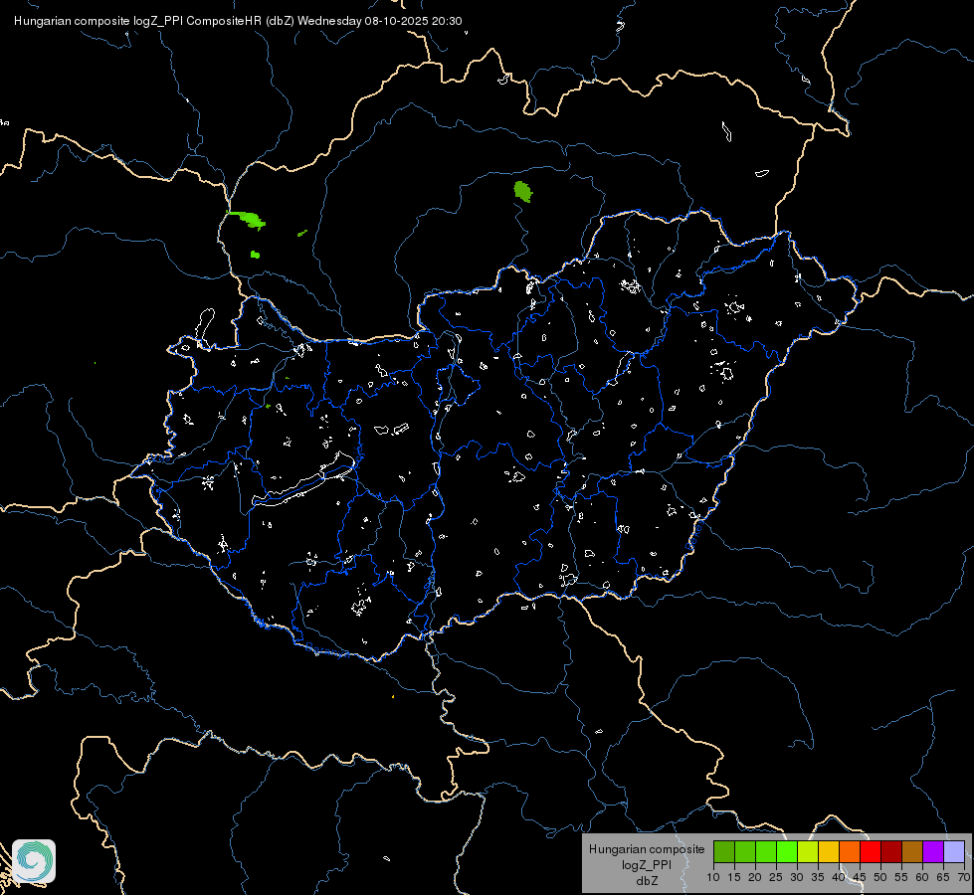Viewport: 974px width, 895px height.
Task: Click the "70" value on the legend scale
Action: pos(964,877)
